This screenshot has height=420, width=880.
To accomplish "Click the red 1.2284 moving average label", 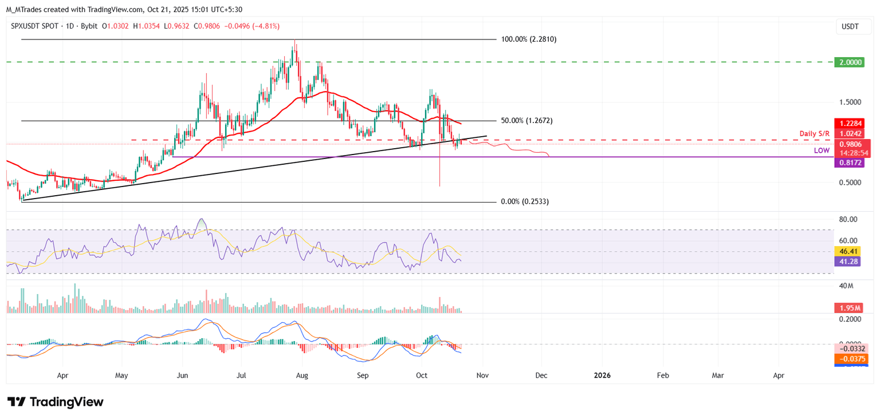I will tap(848, 123).
